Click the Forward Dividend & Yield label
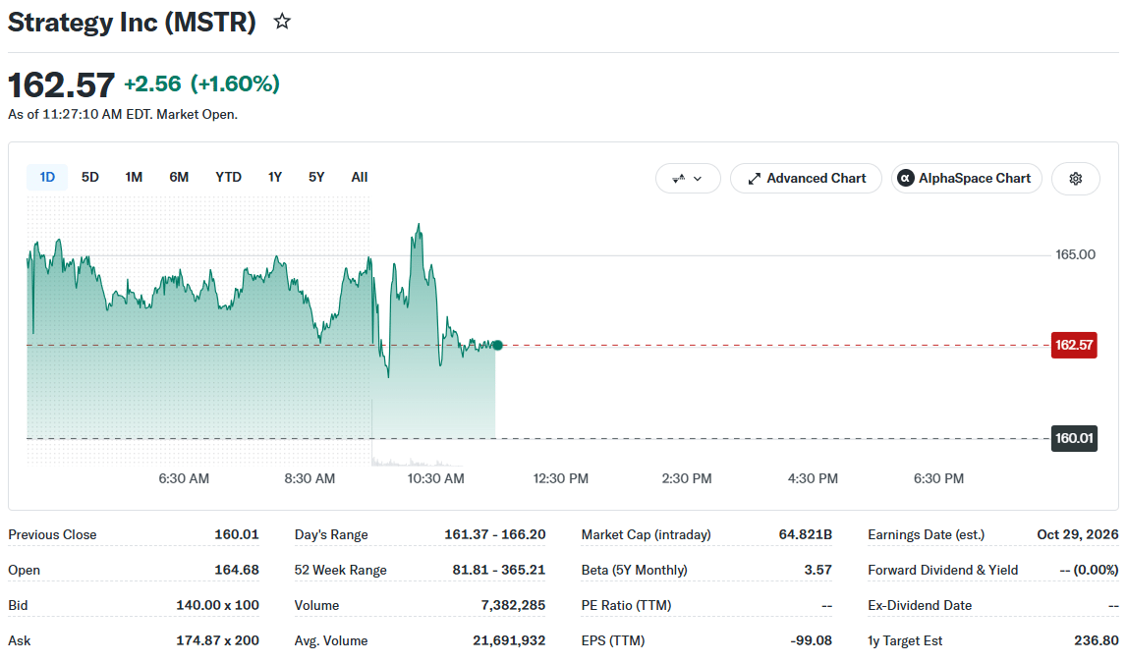Image resolution: width=1127 pixels, height=663 pixels. 942,571
